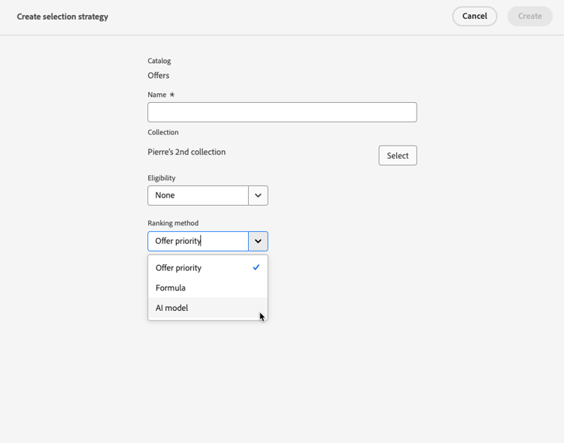
Task: Click Select to choose a collection
Action: pyautogui.click(x=397, y=155)
